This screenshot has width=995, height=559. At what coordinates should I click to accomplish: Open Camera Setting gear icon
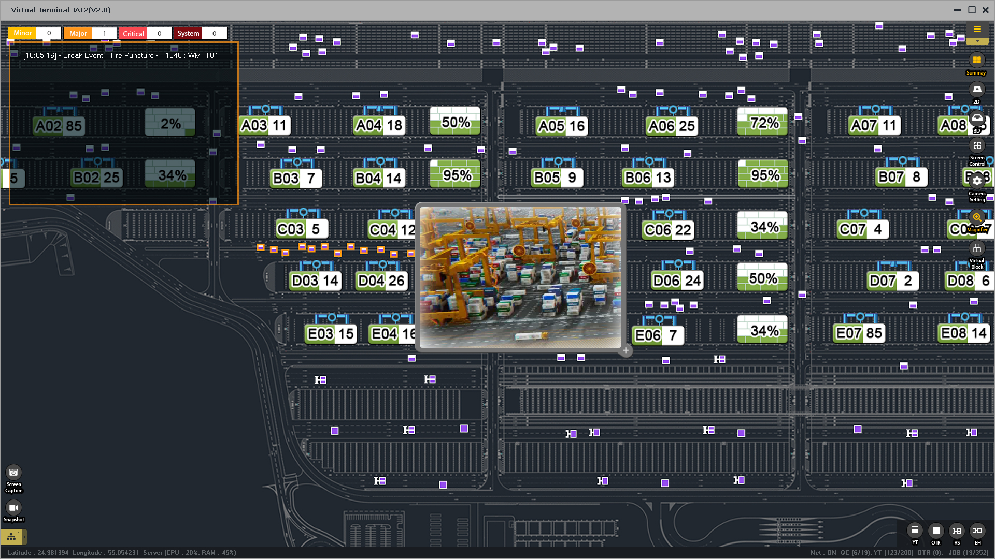click(976, 181)
